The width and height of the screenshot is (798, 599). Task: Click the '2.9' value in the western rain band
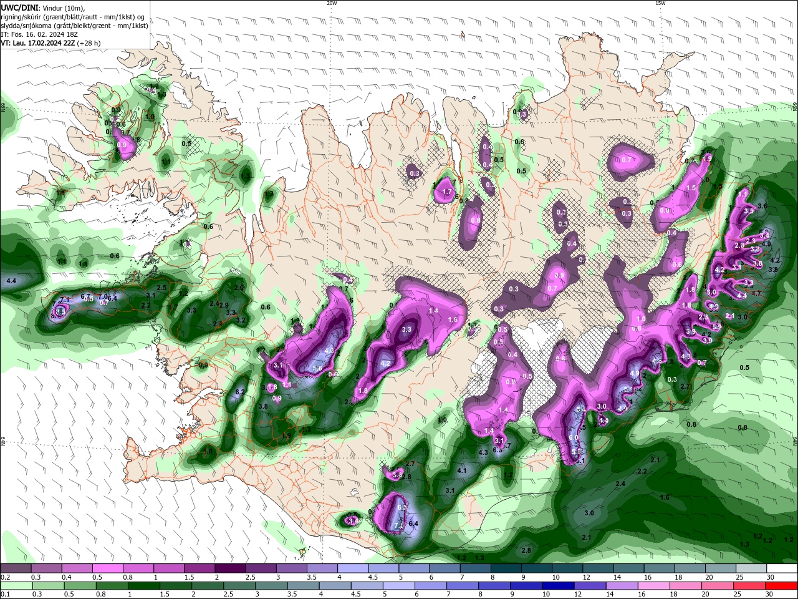pos(224,304)
